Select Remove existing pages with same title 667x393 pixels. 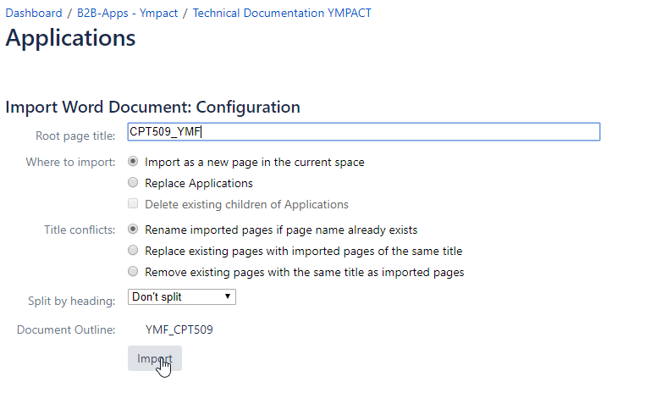(x=133, y=271)
